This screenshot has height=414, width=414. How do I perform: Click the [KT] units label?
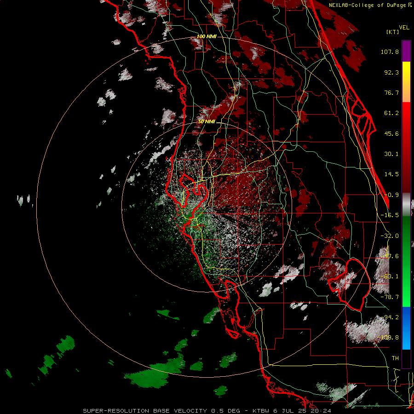392,32
